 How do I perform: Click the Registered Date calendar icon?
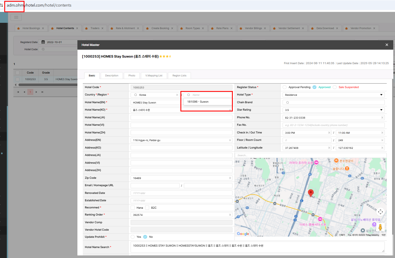click(x=43, y=42)
